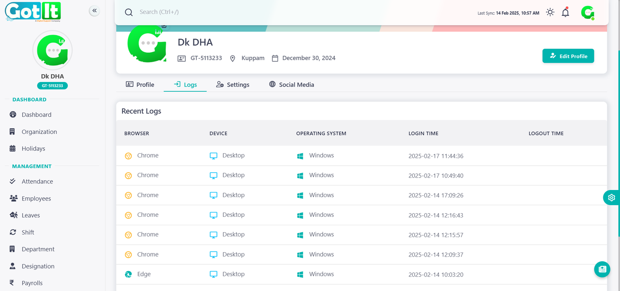This screenshot has height=291, width=620.
Task: Open Dashboard from the sidebar
Action: pos(36,115)
